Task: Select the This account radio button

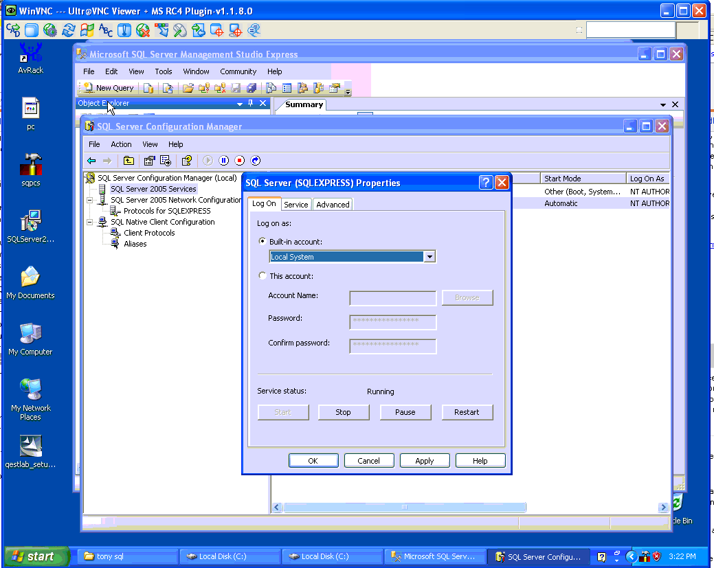Action: [x=263, y=276]
